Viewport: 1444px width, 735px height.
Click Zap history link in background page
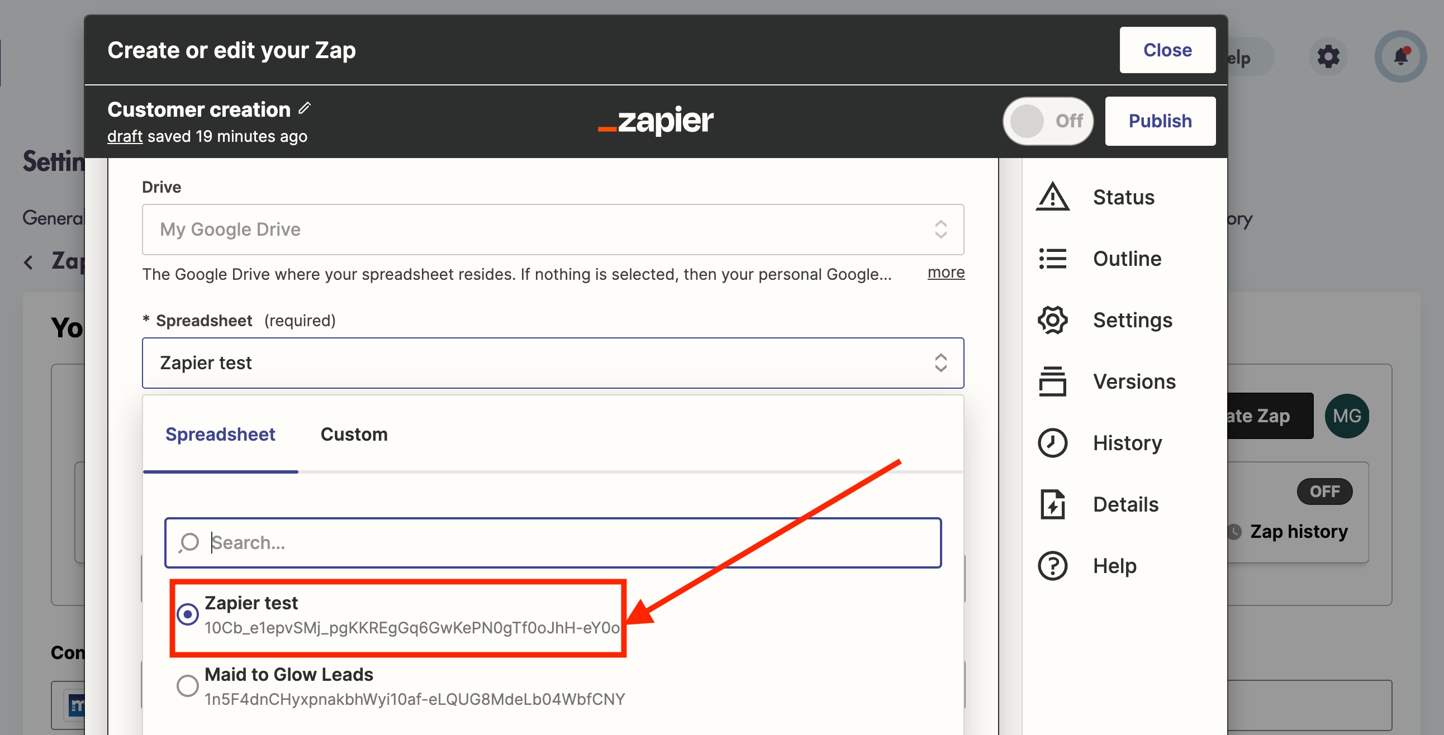click(x=1298, y=531)
